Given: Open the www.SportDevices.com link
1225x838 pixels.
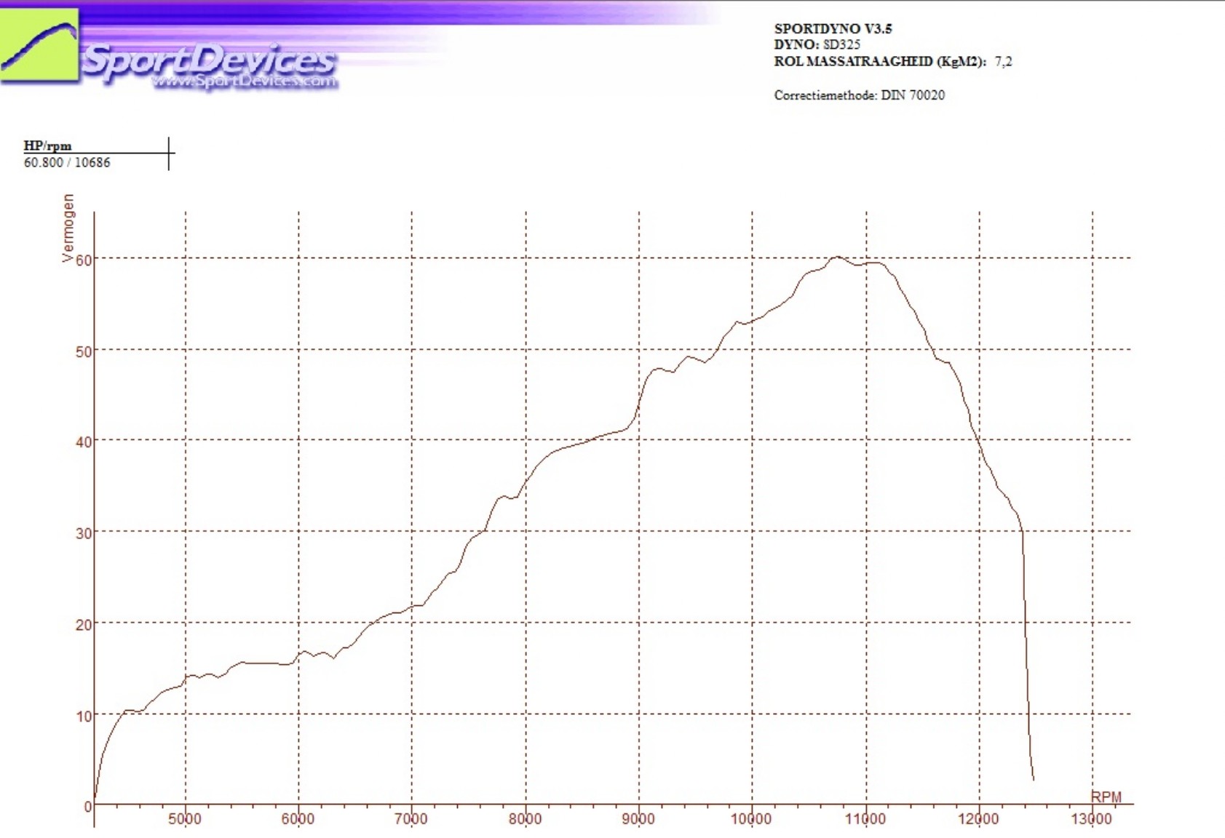Looking at the screenshot, I should point(245,81).
